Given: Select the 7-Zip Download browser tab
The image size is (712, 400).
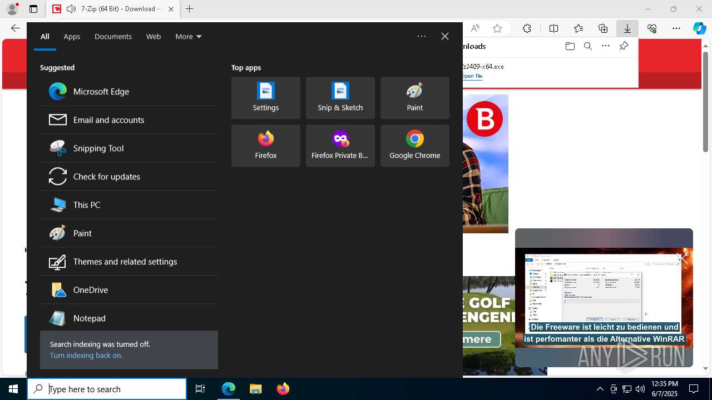Looking at the screenshot, I should coord(112,9).
